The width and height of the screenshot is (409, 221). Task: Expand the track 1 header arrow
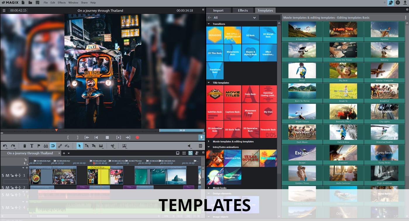tap(23, 168)
